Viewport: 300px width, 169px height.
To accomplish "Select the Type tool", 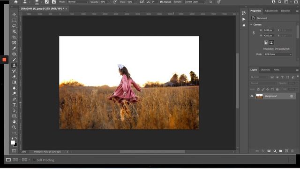I will (x=14, y=105).
